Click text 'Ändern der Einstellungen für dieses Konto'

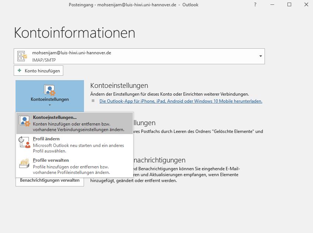(131, 94)
